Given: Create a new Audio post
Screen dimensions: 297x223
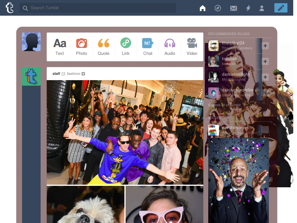Looking at the screenshot, I should coord(170,47).
